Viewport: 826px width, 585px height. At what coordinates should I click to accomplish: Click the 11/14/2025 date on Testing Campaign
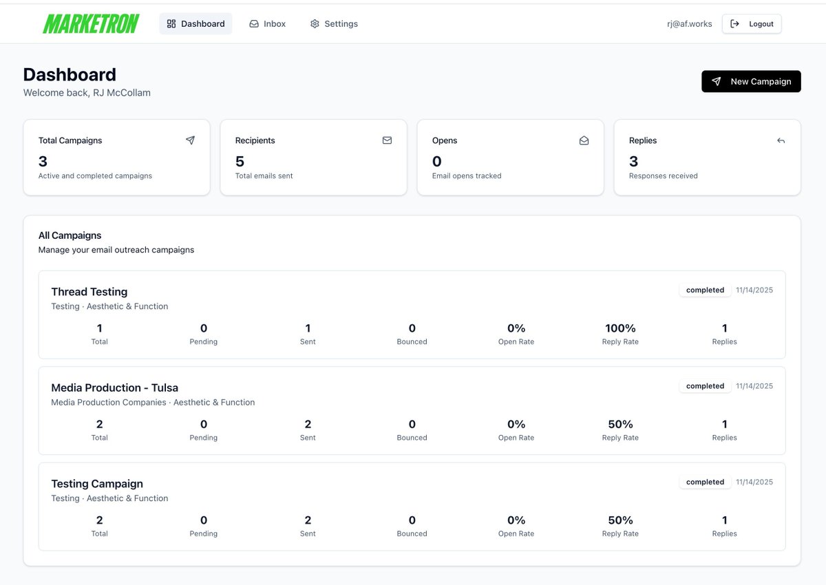click(754, 482)
